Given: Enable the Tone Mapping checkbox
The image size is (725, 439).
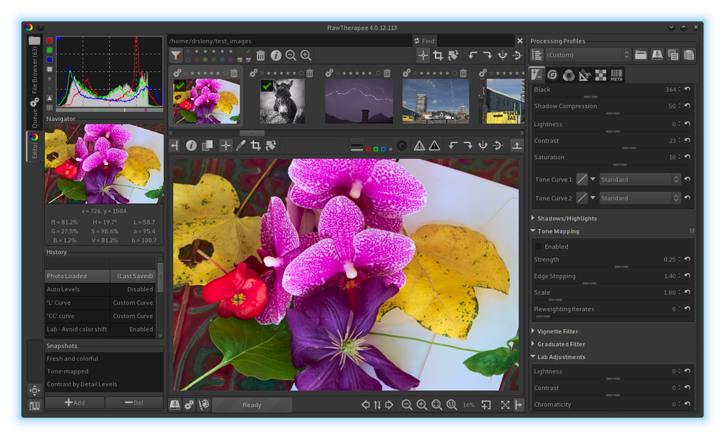Looking at the screenshot, I should 539,246.
